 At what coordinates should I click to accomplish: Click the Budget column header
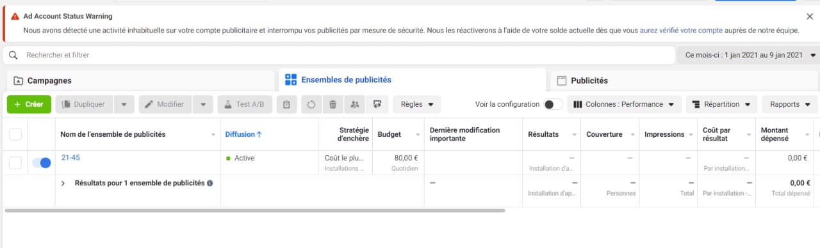coord(398,134)
